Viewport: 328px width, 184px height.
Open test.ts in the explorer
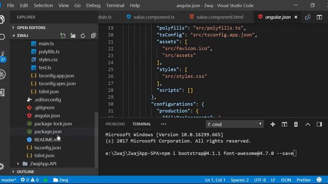pyautogui.click(x=45, y=67)
